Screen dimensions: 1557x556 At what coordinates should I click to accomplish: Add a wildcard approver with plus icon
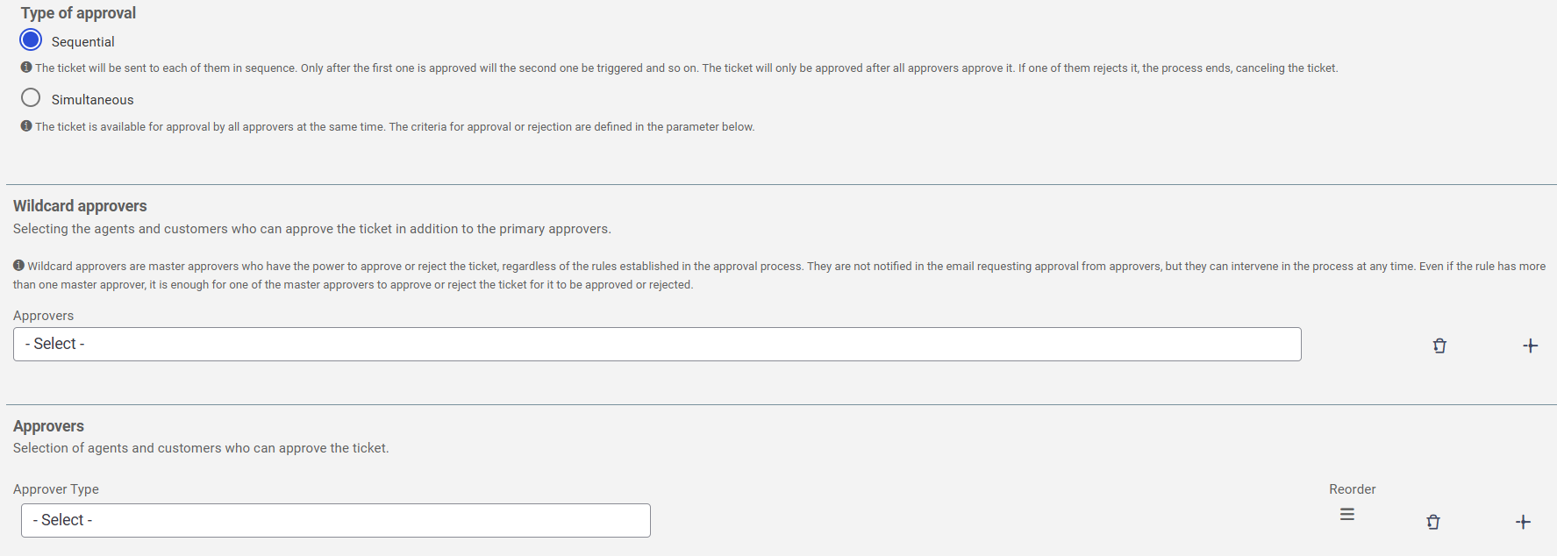(1530, 346)
